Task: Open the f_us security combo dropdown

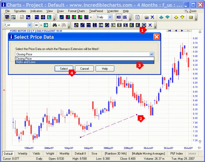Action: pos(30,25)
